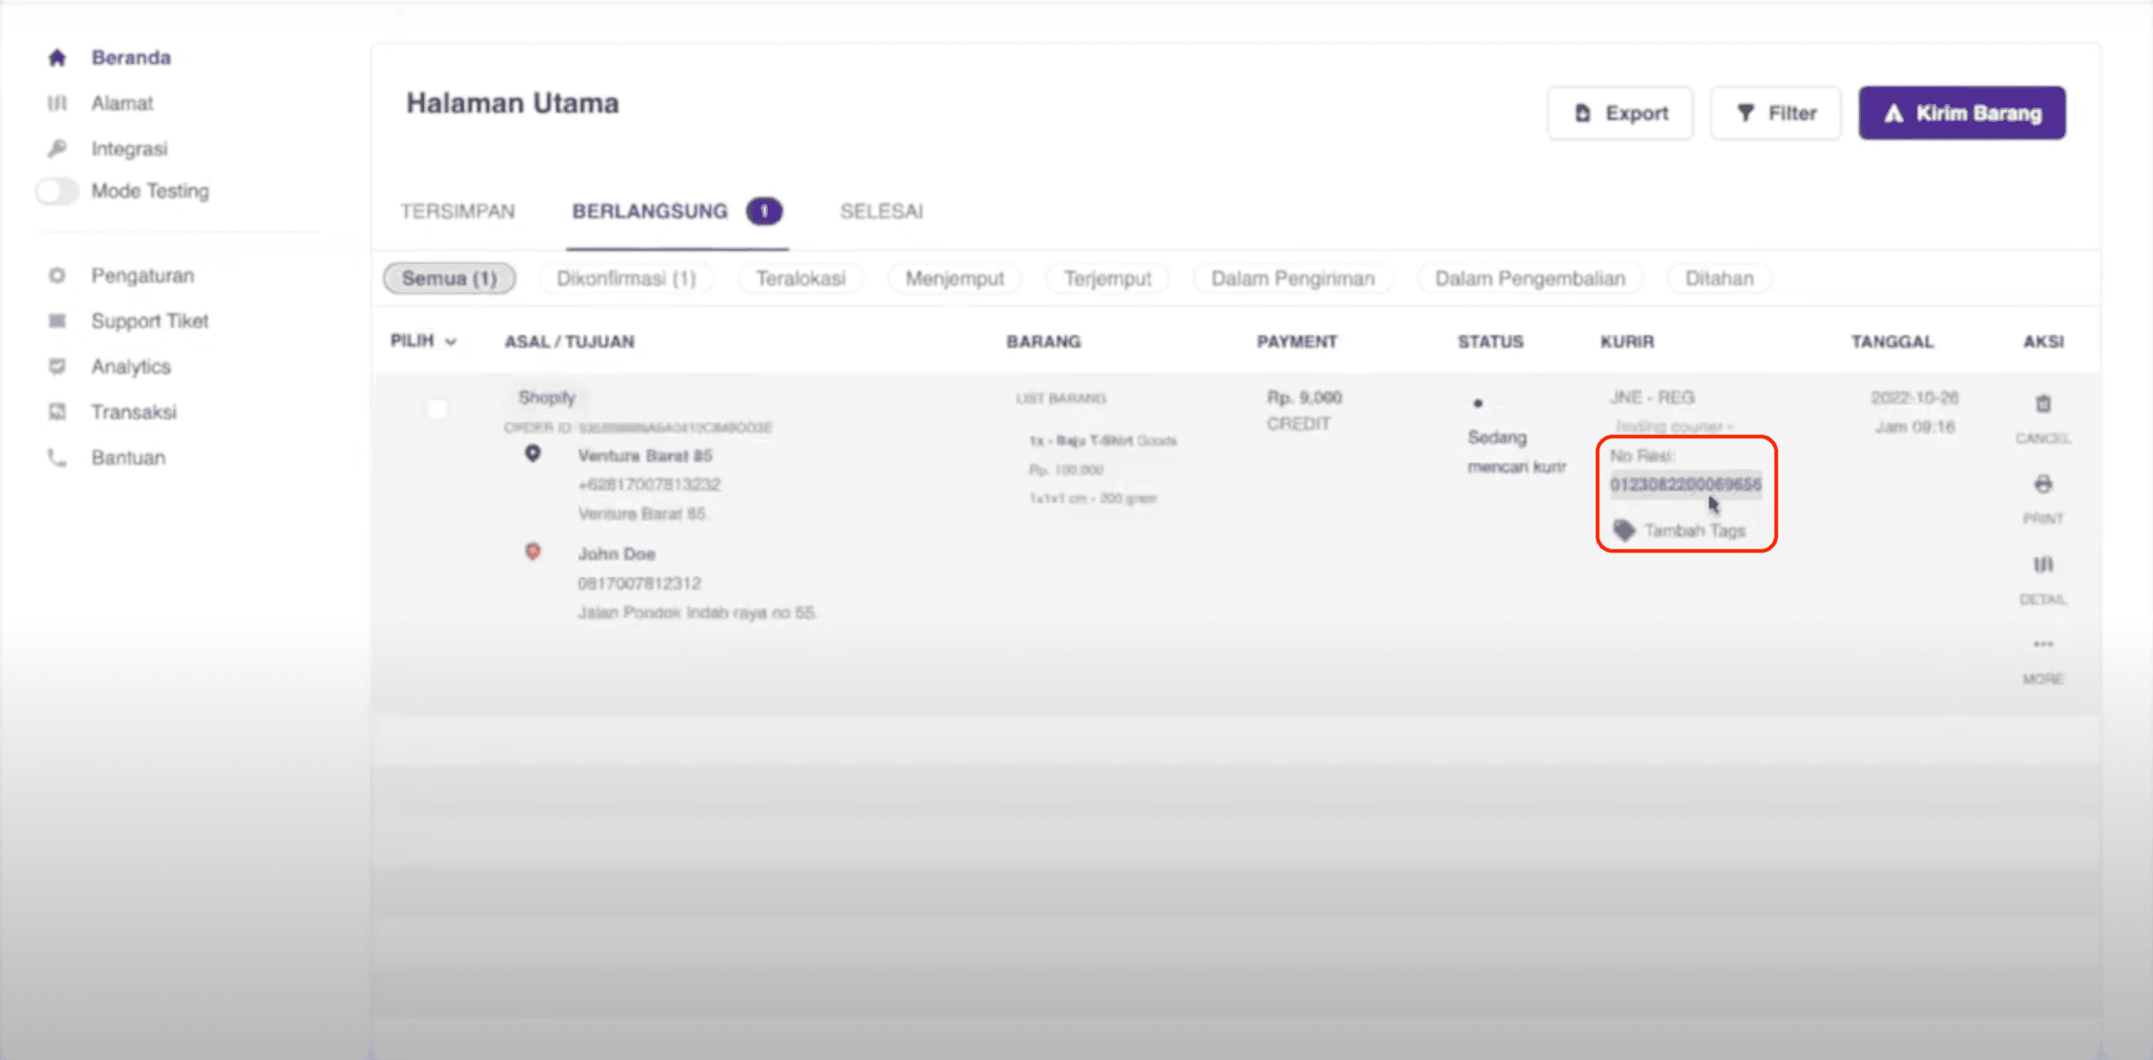Viewport: 2153px width, 1060px height.
Task: Switch to the TERSIMPAN tab
Action: (x=458, y=212)
